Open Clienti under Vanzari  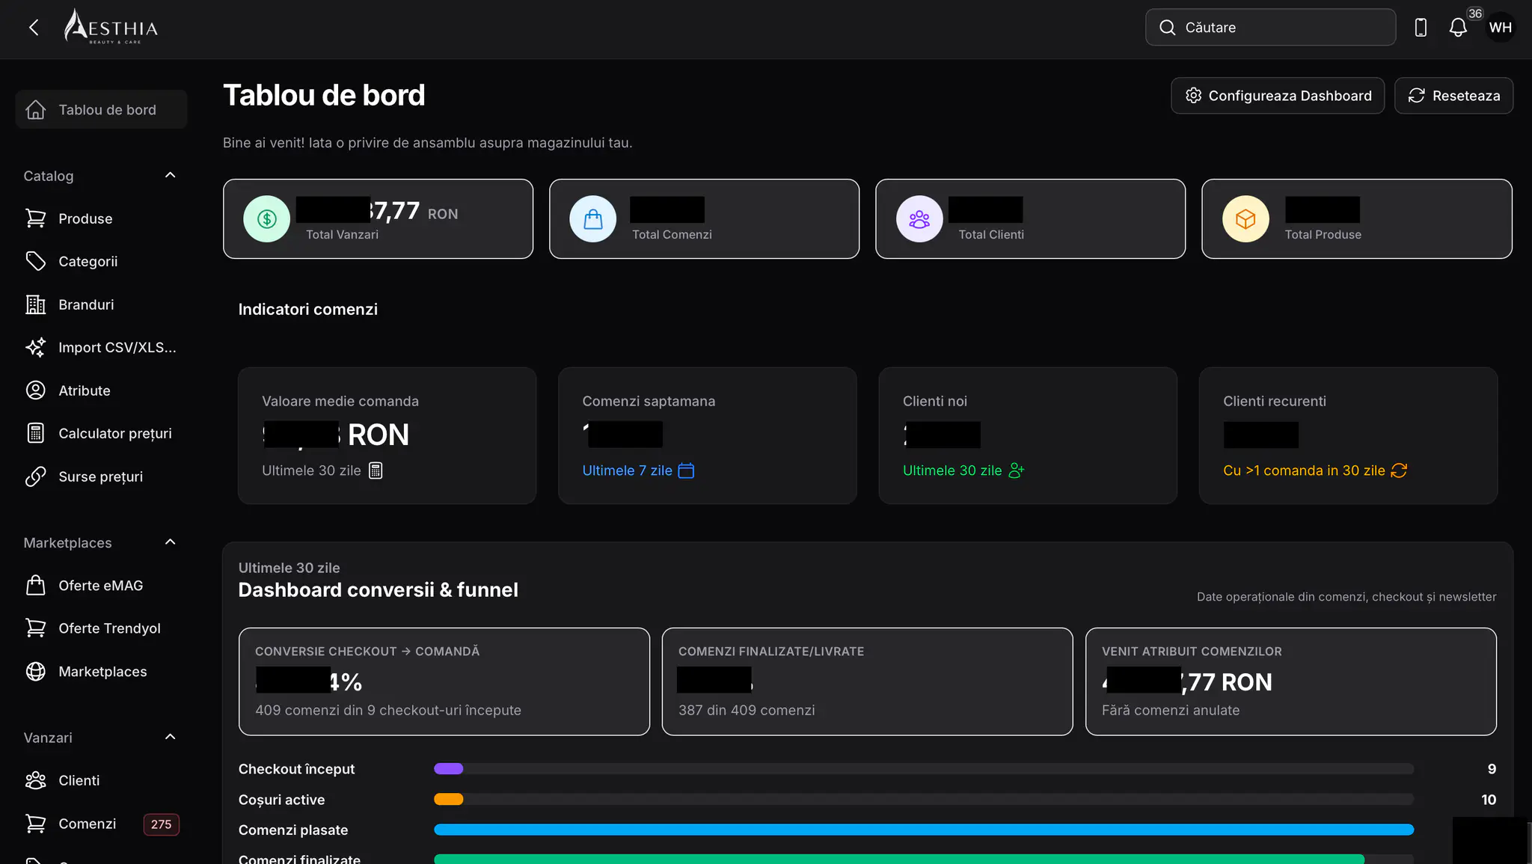click(101, 780)
